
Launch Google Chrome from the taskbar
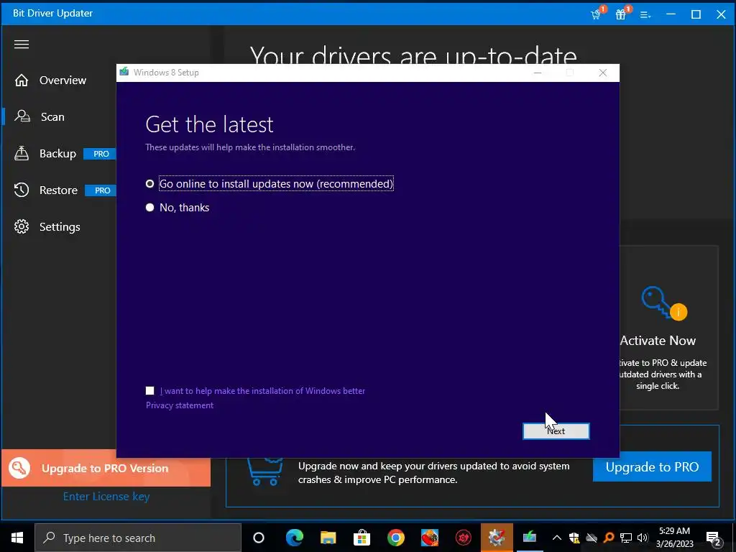click(x=396, y=538)
